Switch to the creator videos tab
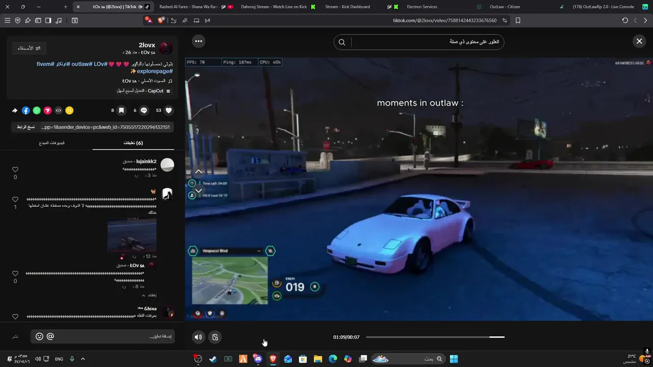This screenshot has height=367, width=653. [52, 143]
